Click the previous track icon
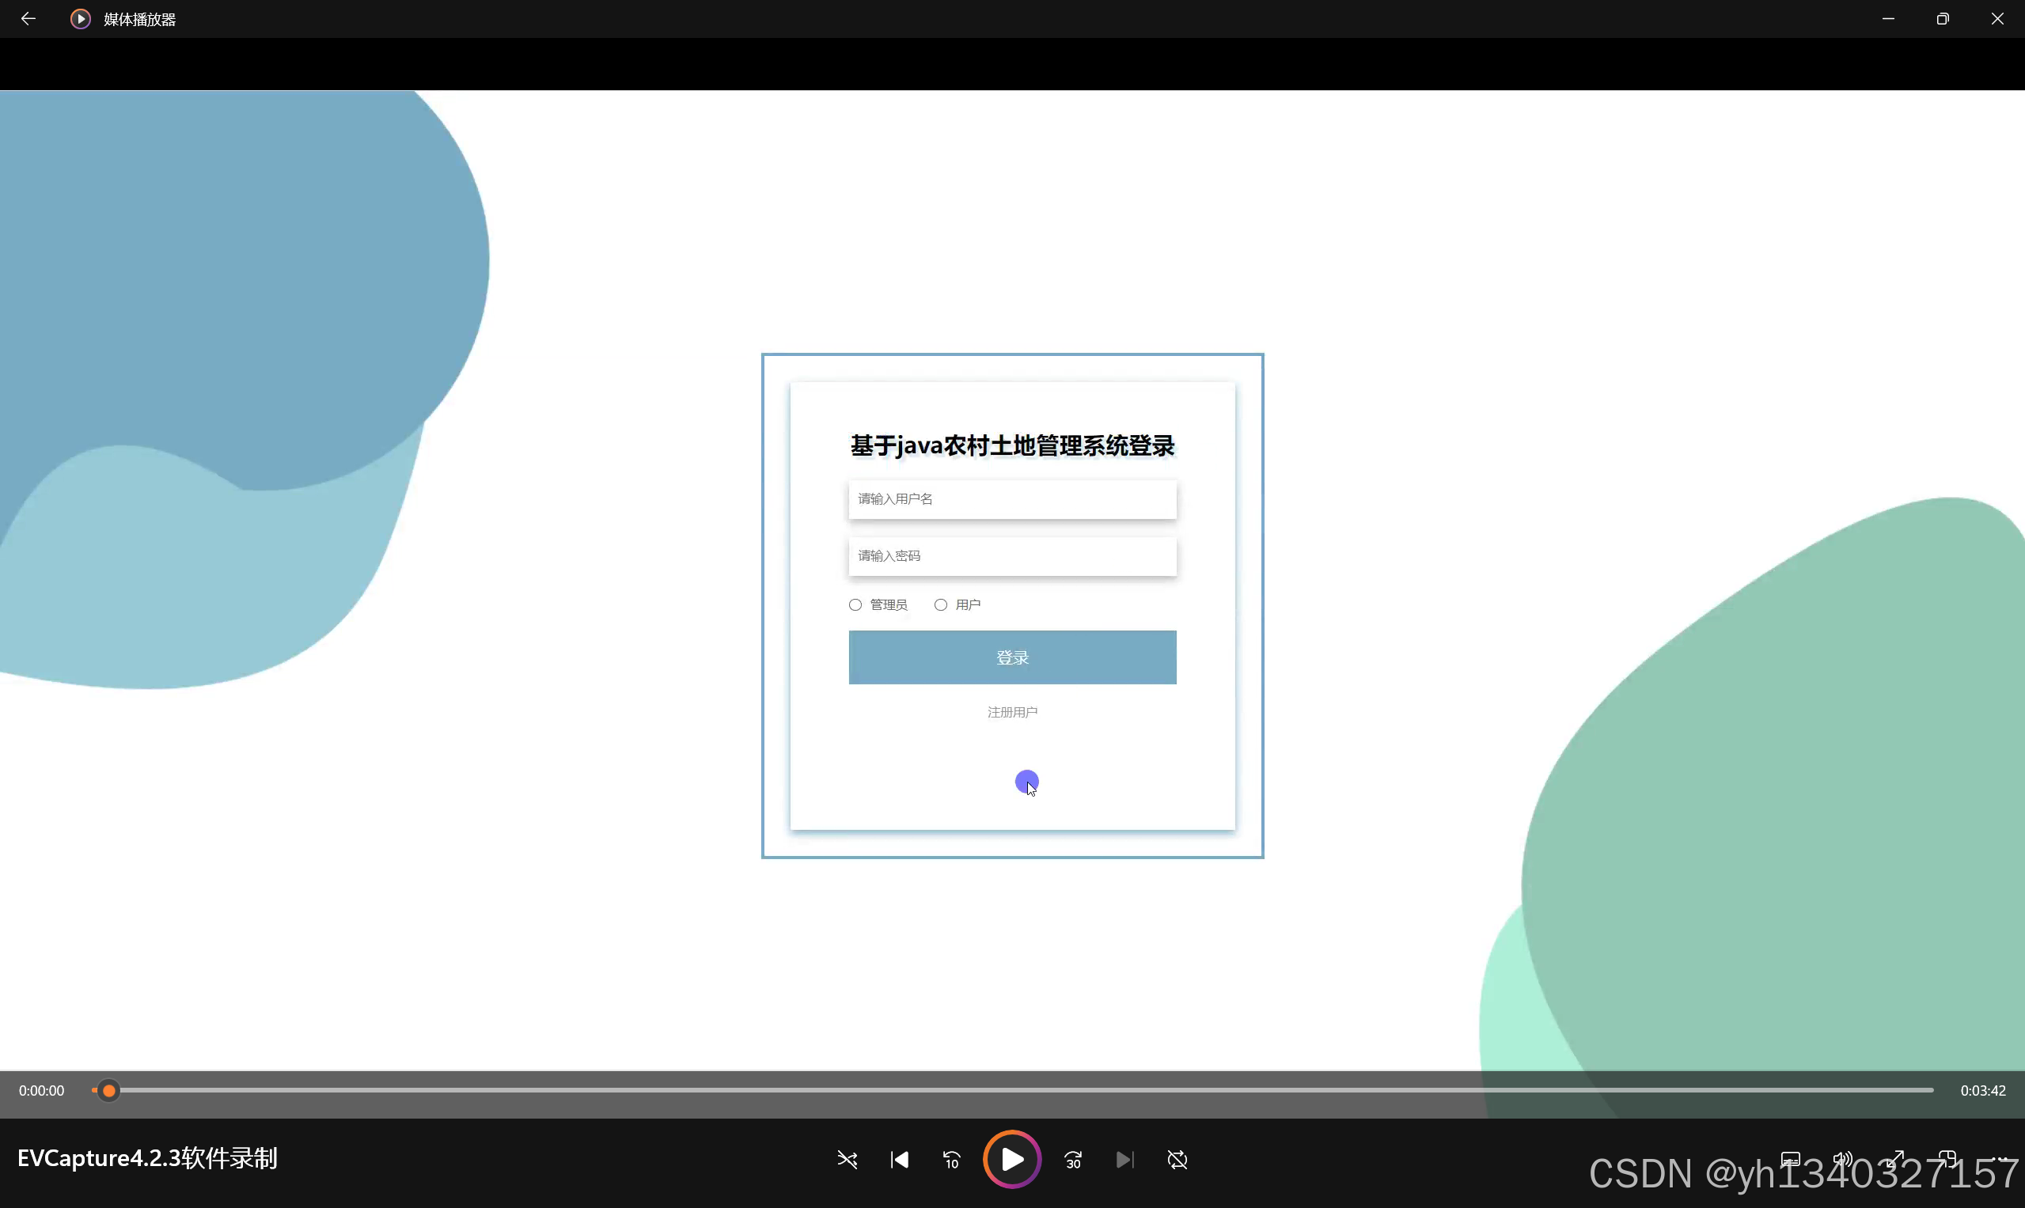The height and width of the screenshot is (1208, 2025). (899, 1159)
